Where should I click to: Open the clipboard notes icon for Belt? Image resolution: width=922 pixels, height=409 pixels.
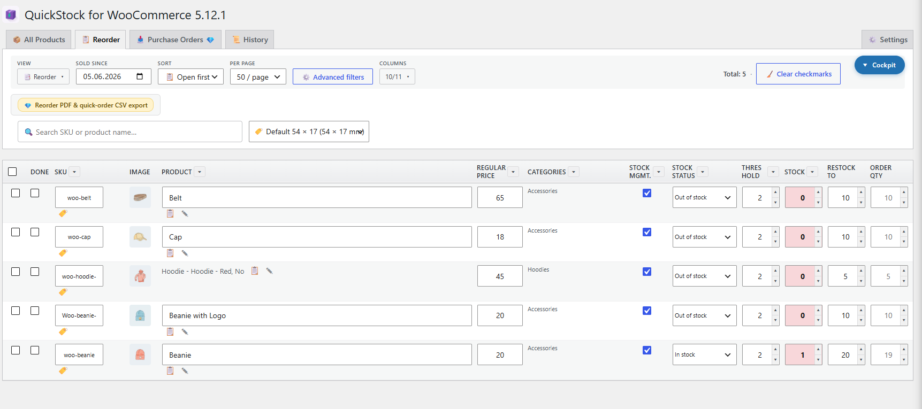pos(170,213)
